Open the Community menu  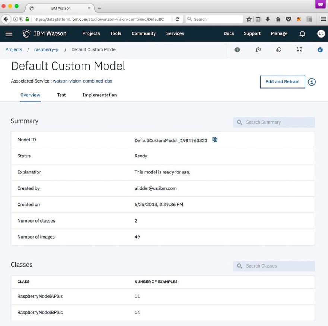click(143, 33)
